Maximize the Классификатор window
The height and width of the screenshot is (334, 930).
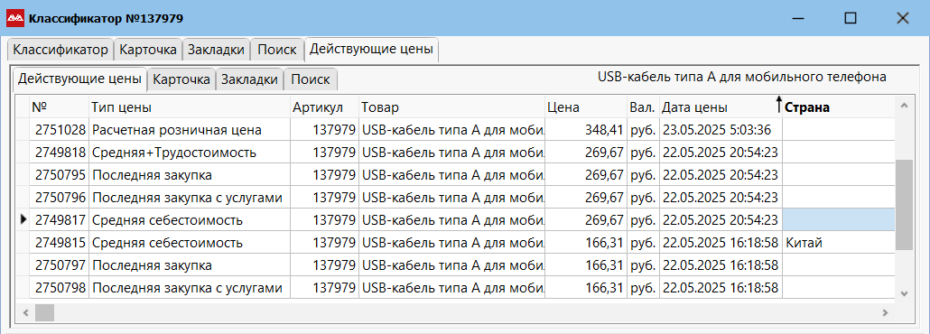coord(850,18)
